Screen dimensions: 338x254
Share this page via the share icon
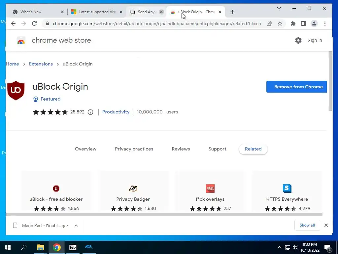pos(269,23)
